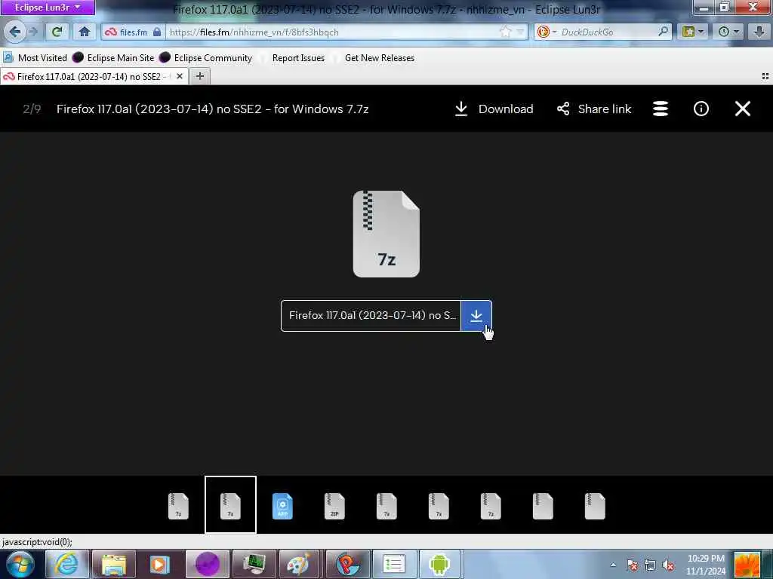Open Windows Media Player from taskbar

click(x=160, y=564)
